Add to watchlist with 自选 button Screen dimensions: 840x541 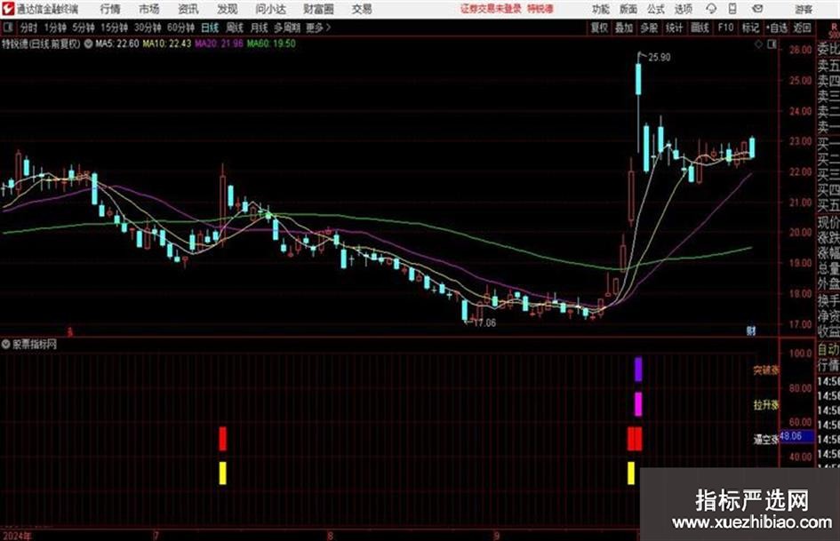(x=777, y=28)
